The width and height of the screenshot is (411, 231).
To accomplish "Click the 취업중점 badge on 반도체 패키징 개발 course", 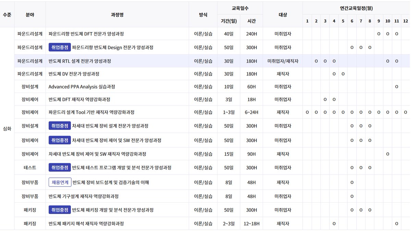I will click(60, 209).
